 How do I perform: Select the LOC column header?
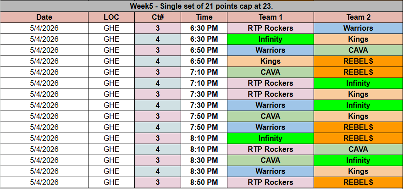pos(111,17)
